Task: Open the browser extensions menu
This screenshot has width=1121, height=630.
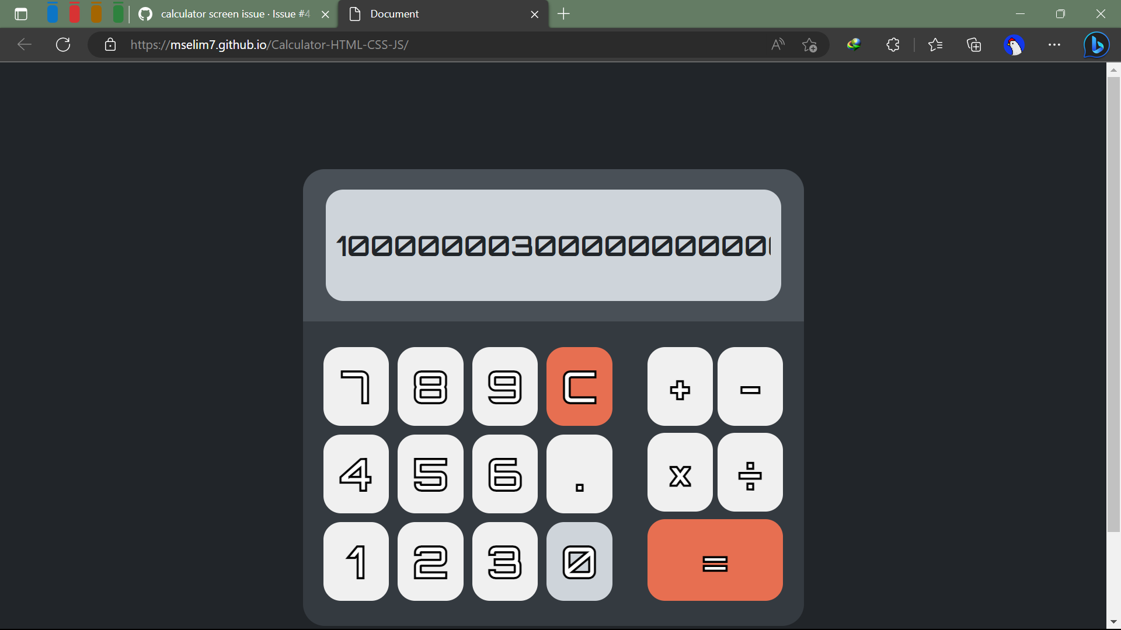Action: coord(893,44)
